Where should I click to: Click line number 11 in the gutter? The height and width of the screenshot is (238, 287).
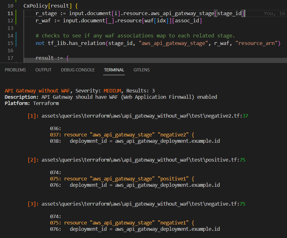10,13
